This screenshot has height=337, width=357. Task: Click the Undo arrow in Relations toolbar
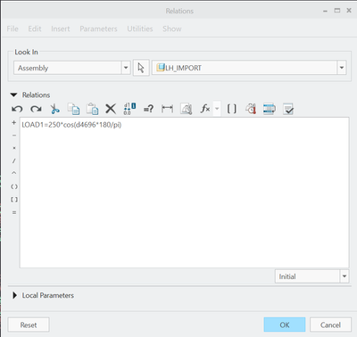pyautogui.click(x=17, y=109)
